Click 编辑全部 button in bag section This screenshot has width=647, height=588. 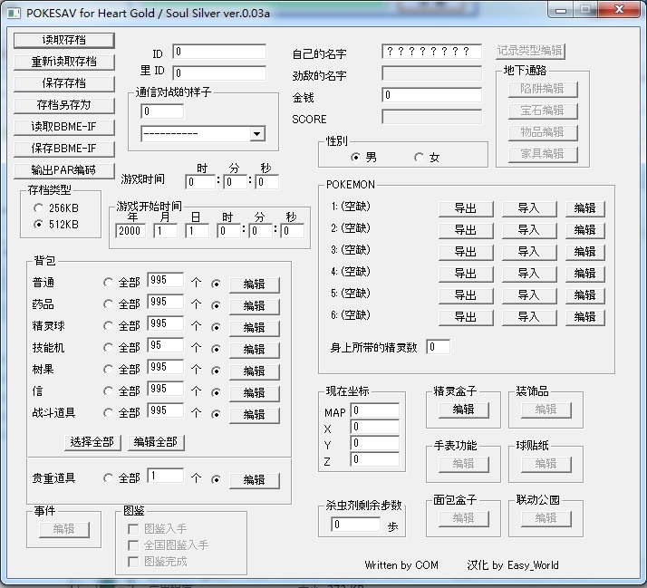pyautogui.click(x=156, y=442)
